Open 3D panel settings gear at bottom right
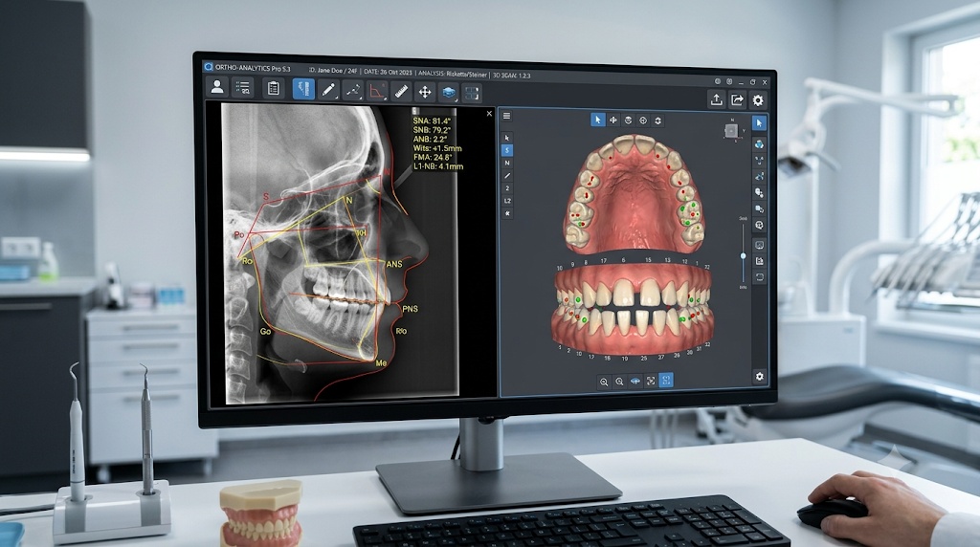This screenshot has width=980, height=547. click(x=759, y=376)
